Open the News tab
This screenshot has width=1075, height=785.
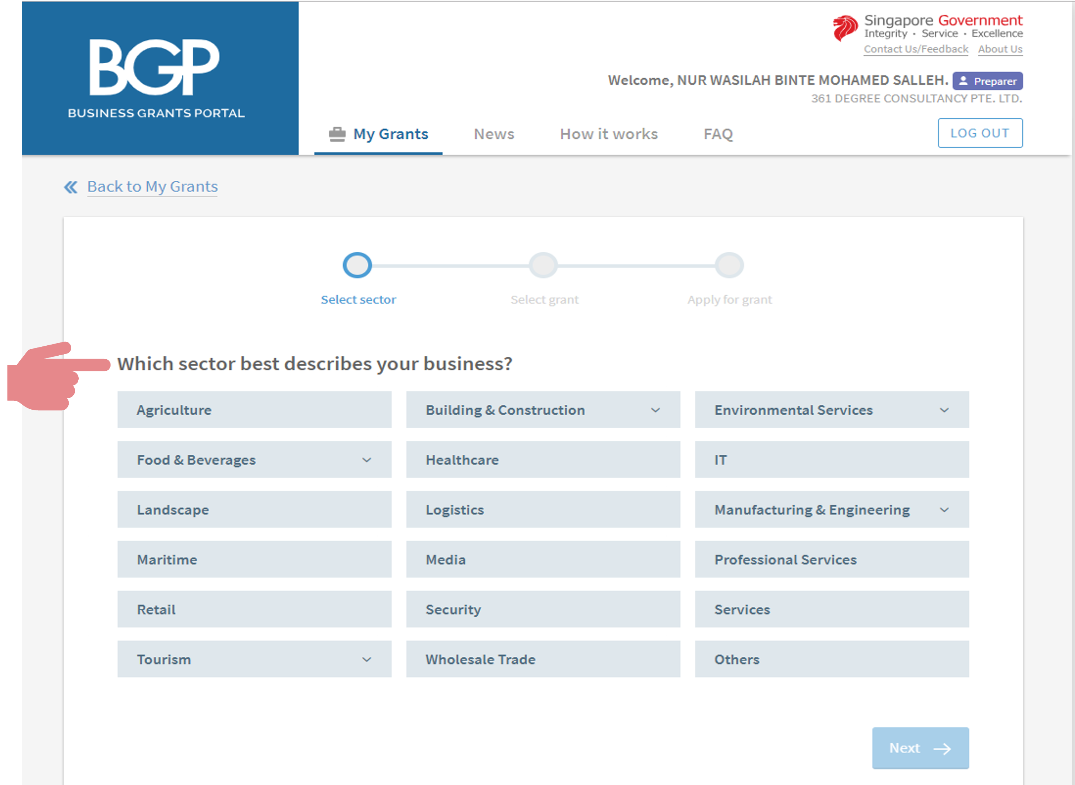[494, 134]
